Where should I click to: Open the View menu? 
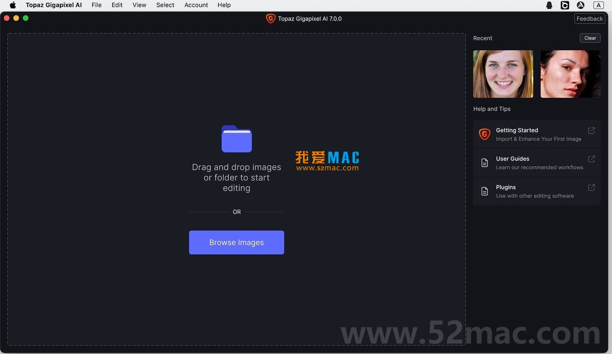pos(139,5)
